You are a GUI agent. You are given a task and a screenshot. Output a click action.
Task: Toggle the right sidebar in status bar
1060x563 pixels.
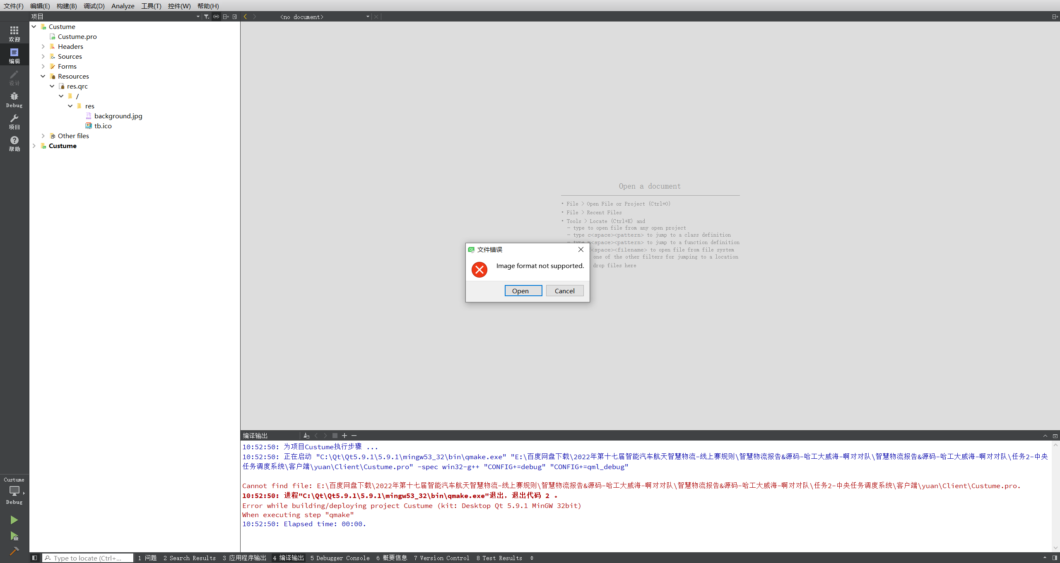pyautogui.click(x=1055, y=558)
